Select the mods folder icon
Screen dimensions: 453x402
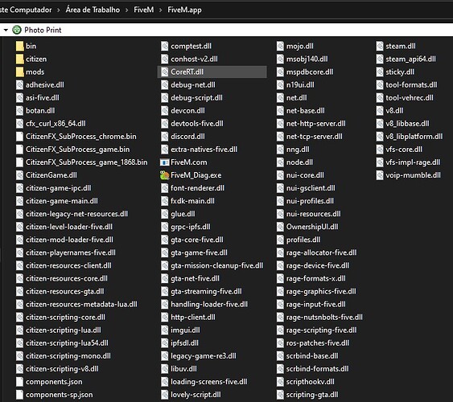click(19, 72)
